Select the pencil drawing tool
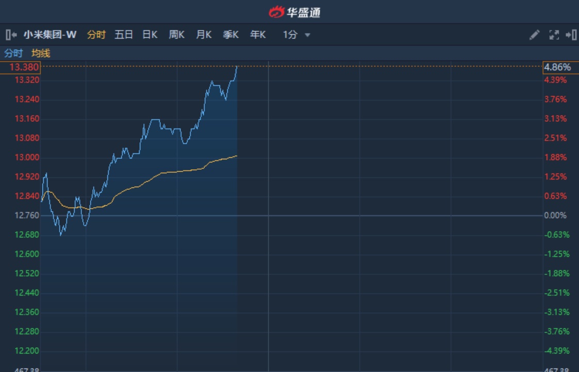This screenshot has width=579, height=372. (535, 35)
